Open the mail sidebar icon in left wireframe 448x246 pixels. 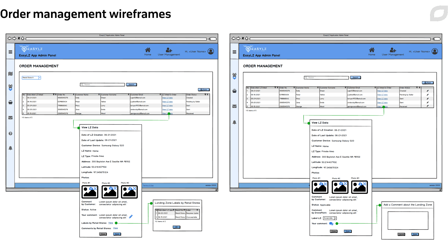click(10, 118)
